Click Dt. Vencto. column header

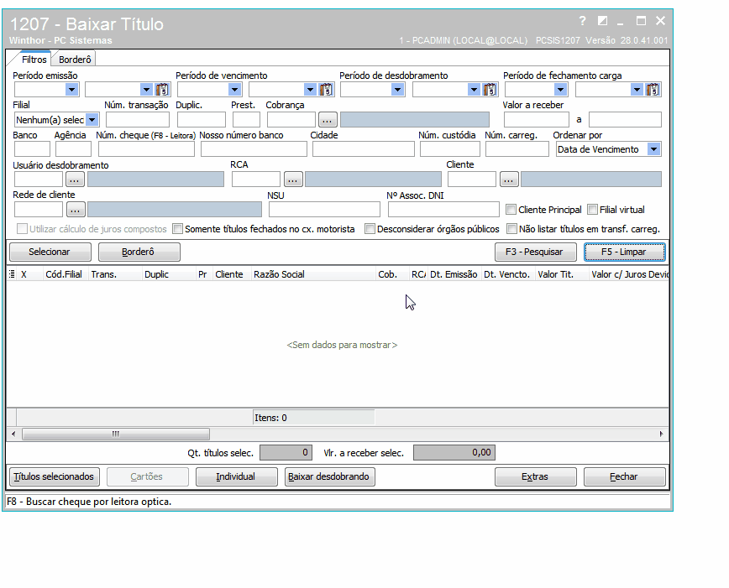[x=508, y=274]
